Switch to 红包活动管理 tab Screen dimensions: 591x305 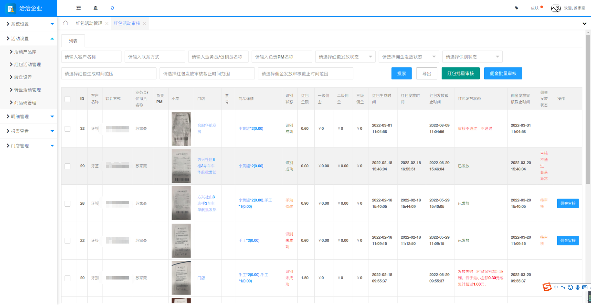[x=89, y=24]
